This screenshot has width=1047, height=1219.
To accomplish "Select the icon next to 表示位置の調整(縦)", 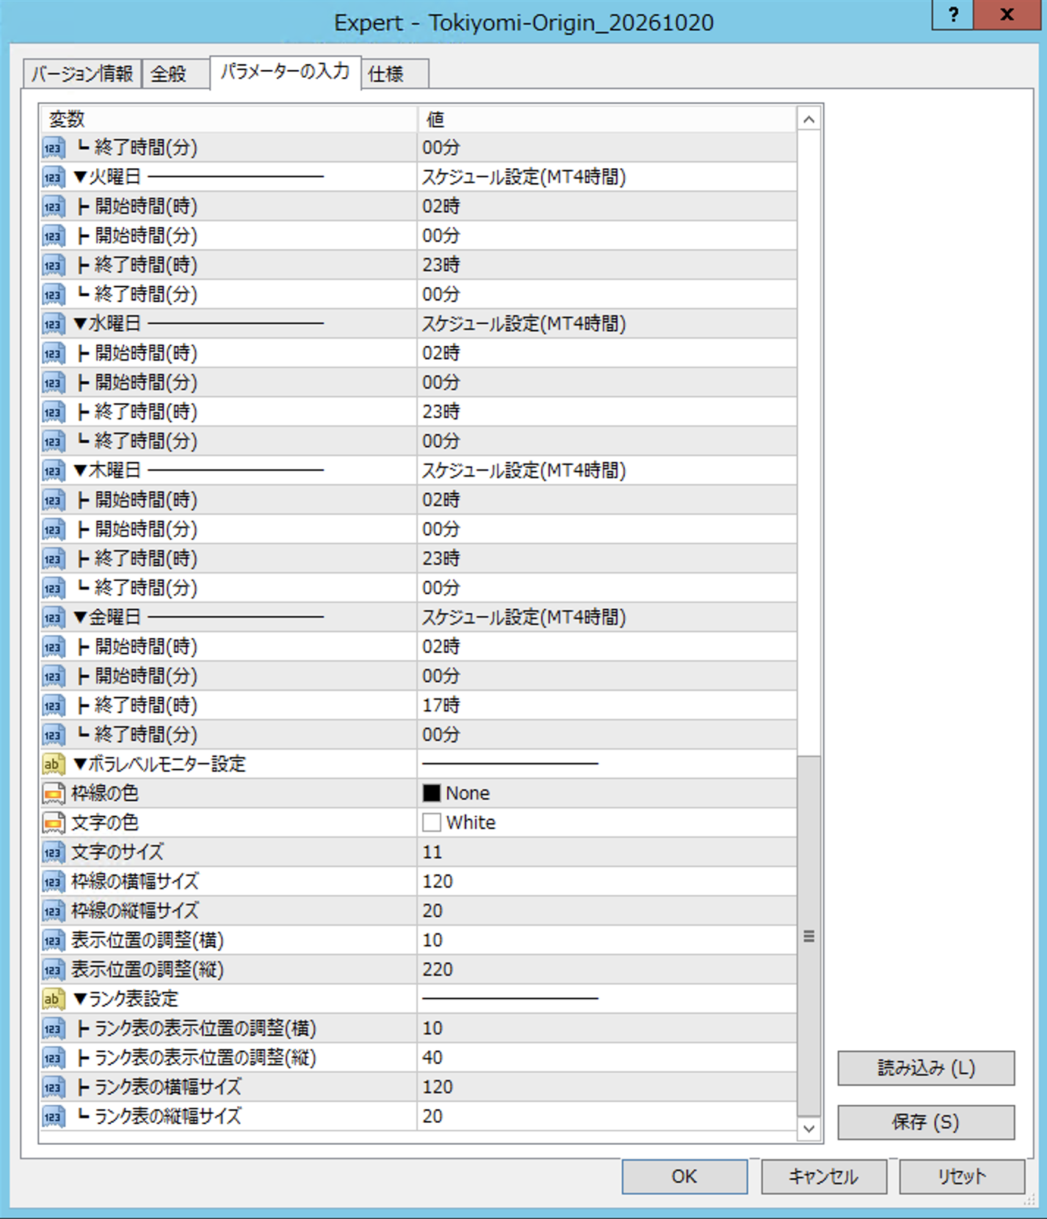I will click(x=53, y=970).
